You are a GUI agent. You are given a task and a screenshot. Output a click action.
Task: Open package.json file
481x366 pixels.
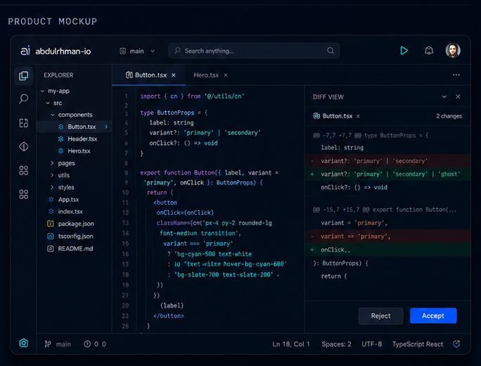70,224
